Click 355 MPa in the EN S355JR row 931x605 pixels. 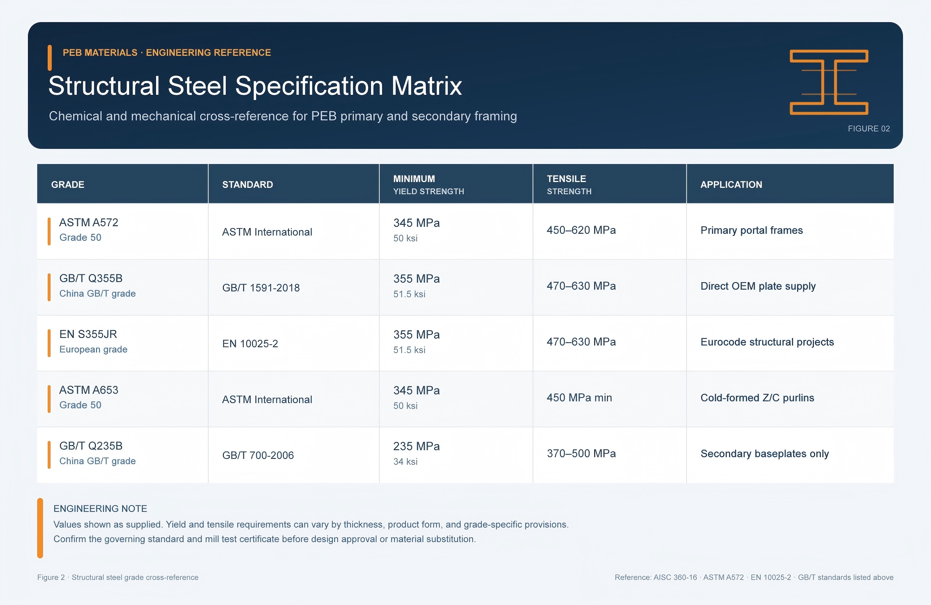pyautogui.click(x=417, y=335)
